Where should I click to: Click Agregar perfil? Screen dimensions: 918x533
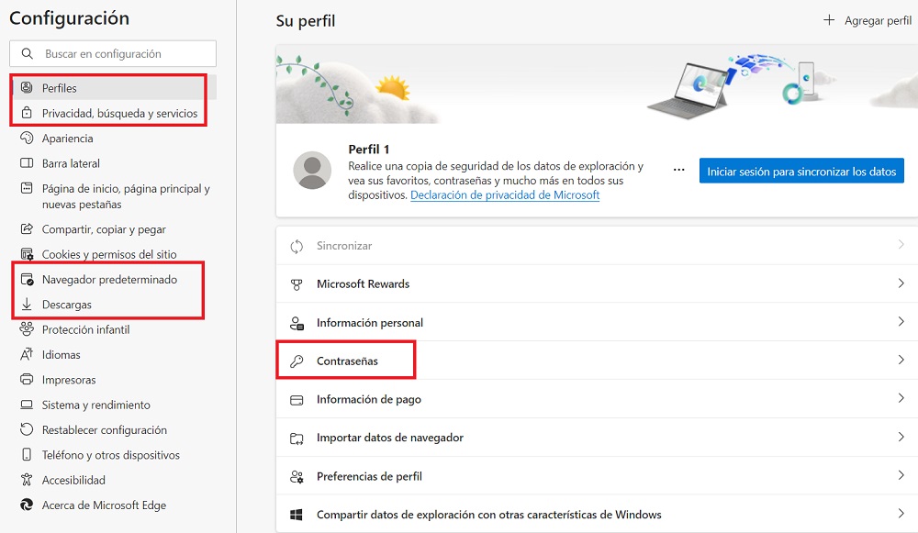868,20
